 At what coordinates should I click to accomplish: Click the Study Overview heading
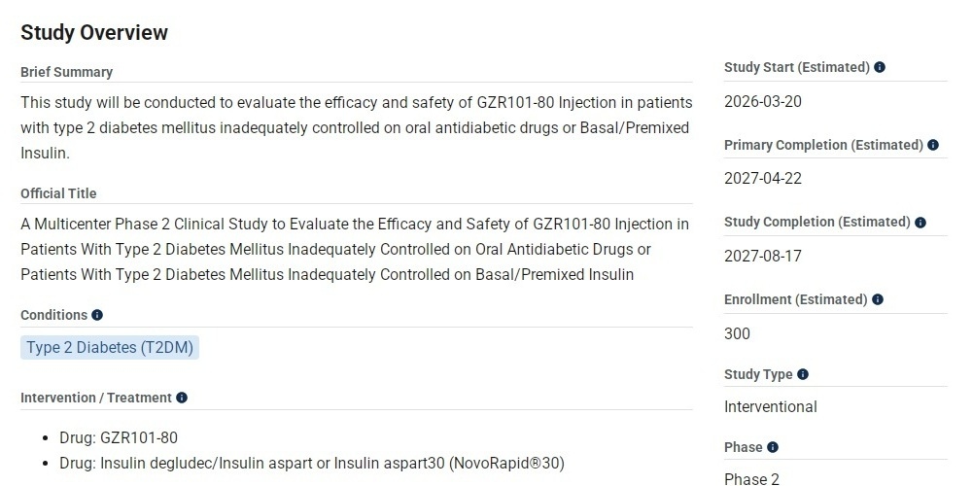click(94, 32)
